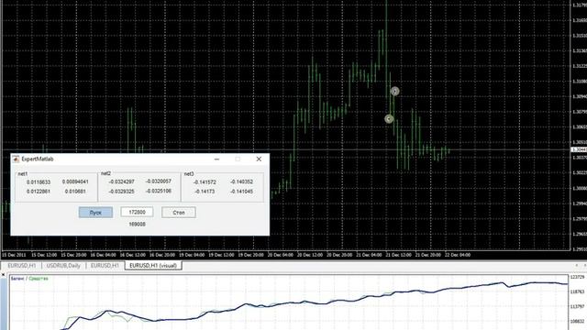587x330 pixels.
Task: Select net1 value 0.010681
Action: point(75,192)
